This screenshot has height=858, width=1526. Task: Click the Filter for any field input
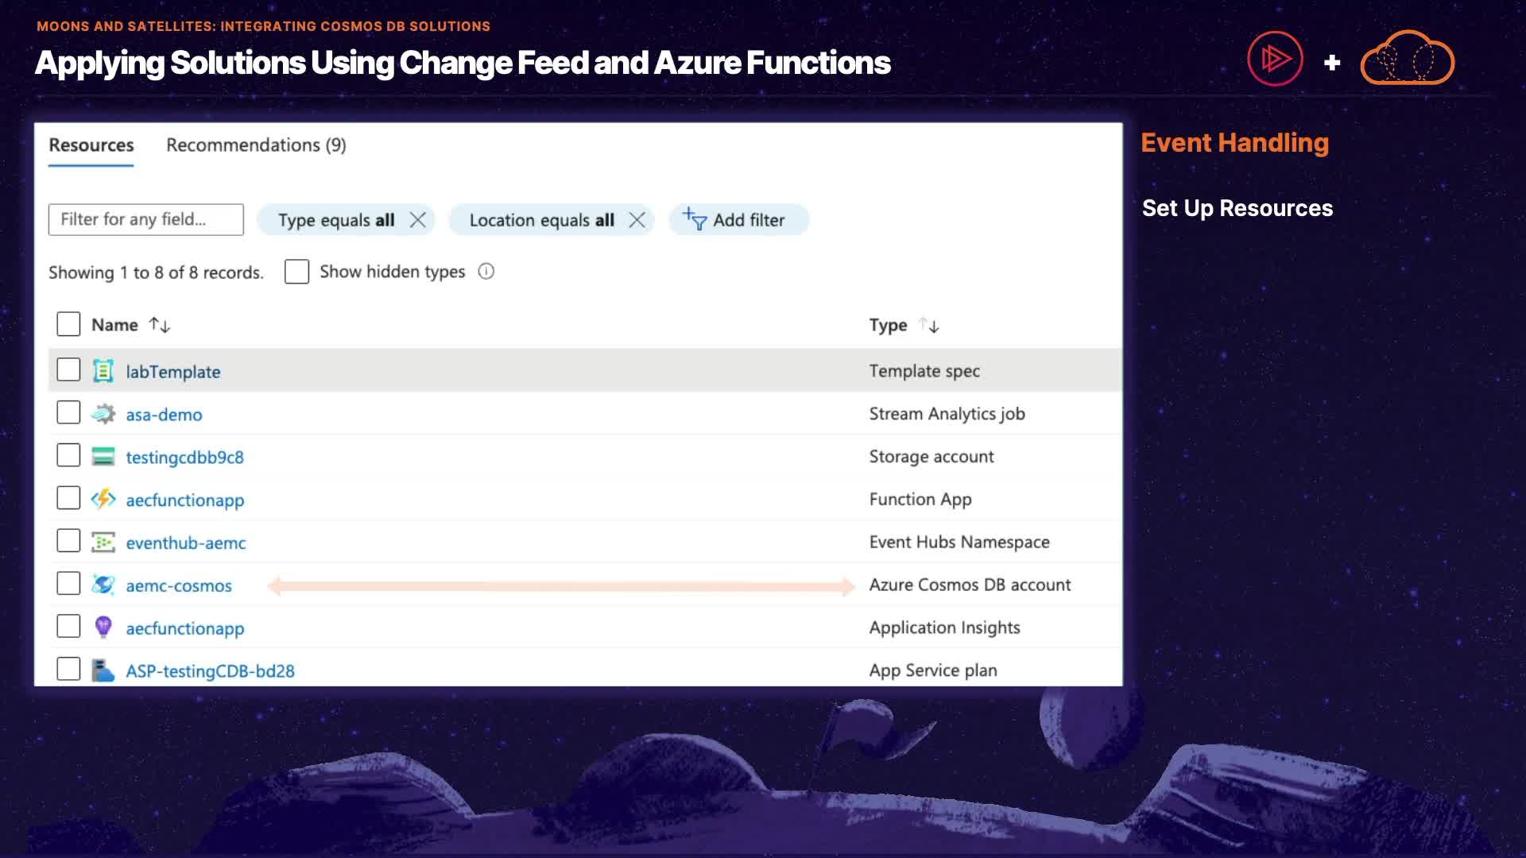tap(146, 220)
